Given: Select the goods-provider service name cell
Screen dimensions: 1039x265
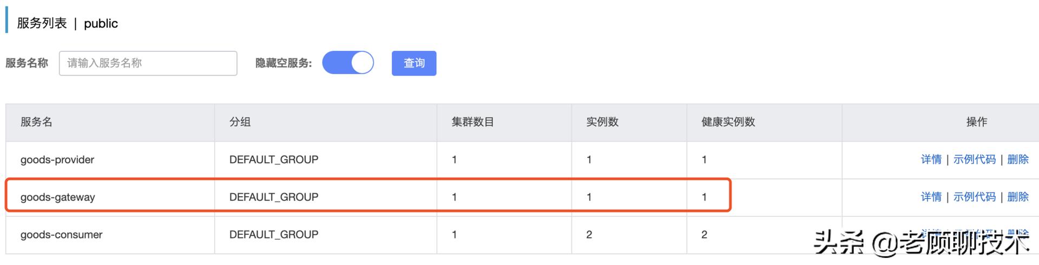Looking at the screenshot, I should point(57,160).
